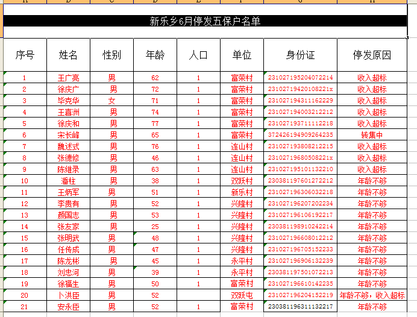Click ID number 372426194909264235
417x317 pixels.
(x=300, y=134)
